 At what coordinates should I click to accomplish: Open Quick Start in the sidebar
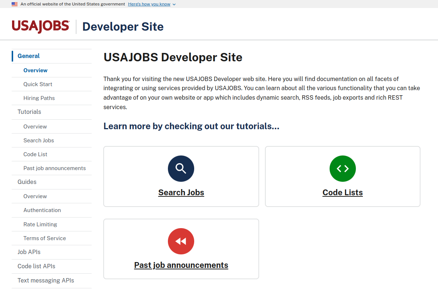point(51,84)
